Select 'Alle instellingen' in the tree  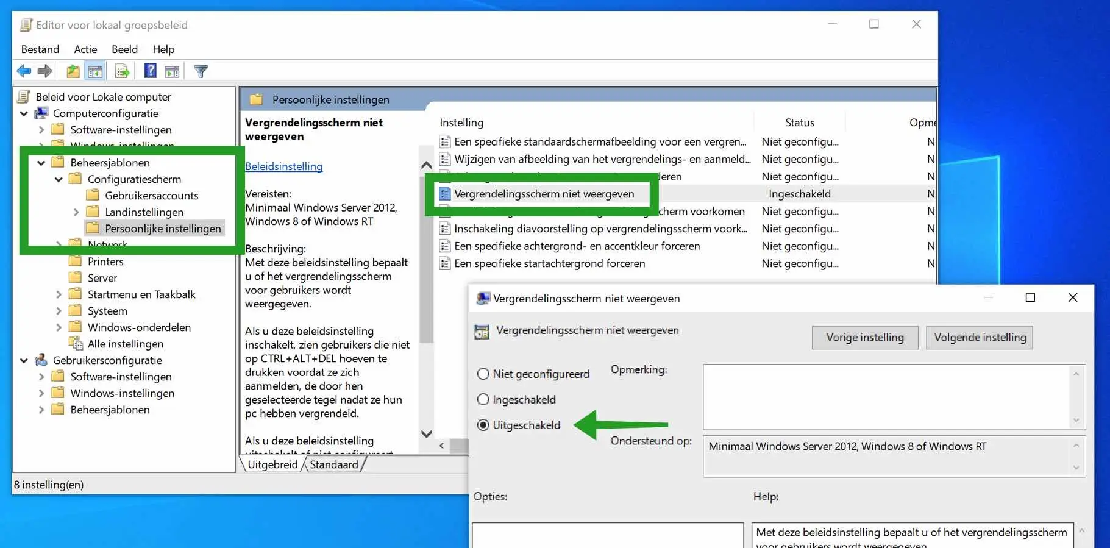click(x=126, y=344)
